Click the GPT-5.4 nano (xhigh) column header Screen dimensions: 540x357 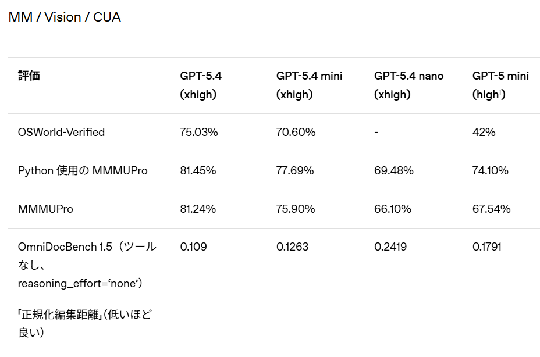tap(408, 85)
